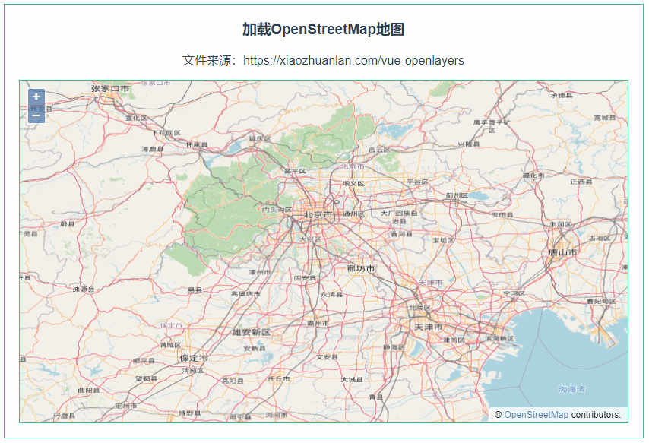Click the 丰润区 label
This screenshot has width=649, height=443.
click(x=560, y=224)
